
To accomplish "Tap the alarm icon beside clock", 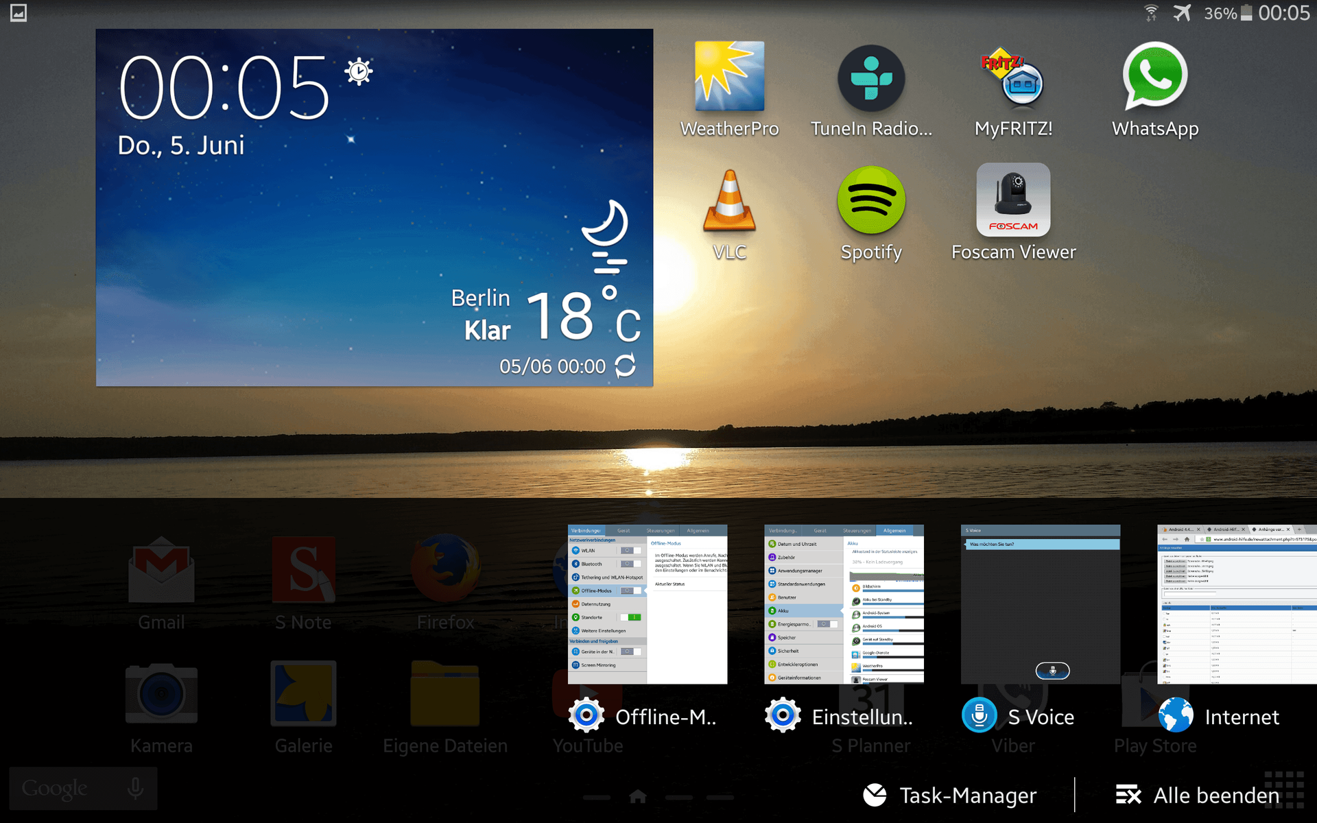I will [359, 71].
